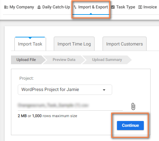Click the My Company building icon
Viewport: 159px width, 141px height.
coord(6,7)
